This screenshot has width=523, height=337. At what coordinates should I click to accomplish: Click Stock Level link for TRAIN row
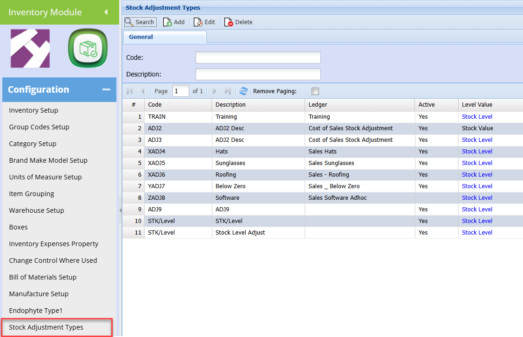[x=477, y=117]
